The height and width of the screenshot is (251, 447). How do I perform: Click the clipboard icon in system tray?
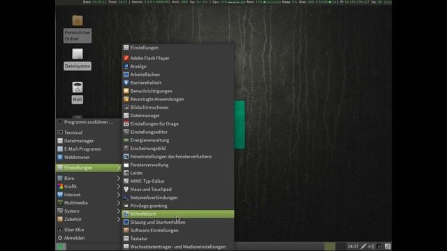(x=379, y=246)
